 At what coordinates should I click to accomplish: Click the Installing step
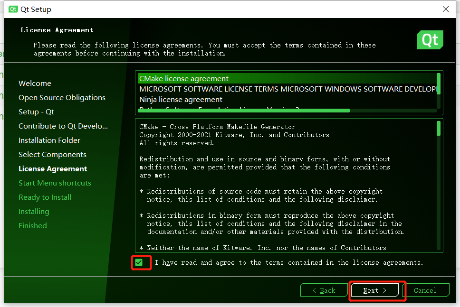pos(34,212)
